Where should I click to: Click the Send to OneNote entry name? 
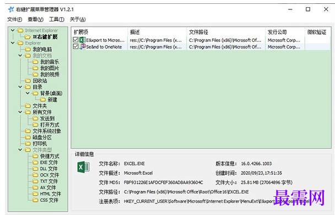coord(104,47)
